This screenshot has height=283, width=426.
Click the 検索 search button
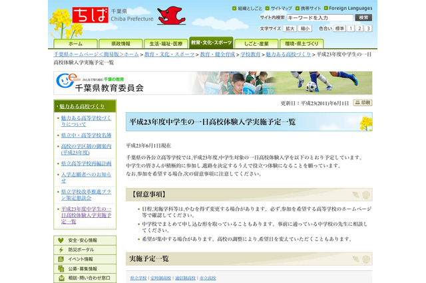363,18
